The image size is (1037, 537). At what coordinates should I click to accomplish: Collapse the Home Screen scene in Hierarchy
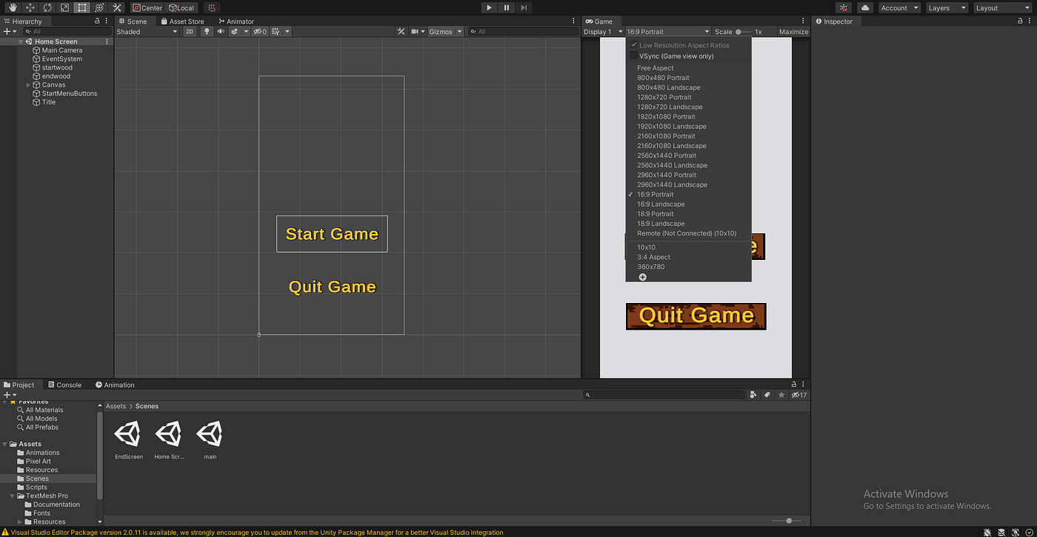[x=21, y=41]
